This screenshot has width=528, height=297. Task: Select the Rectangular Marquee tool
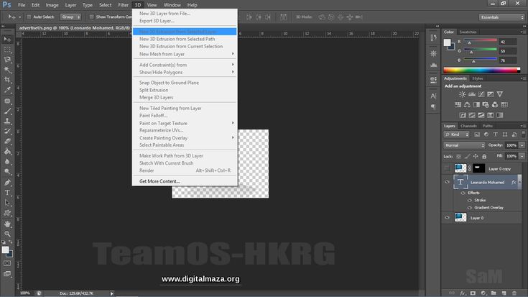(x=7, y=50)
